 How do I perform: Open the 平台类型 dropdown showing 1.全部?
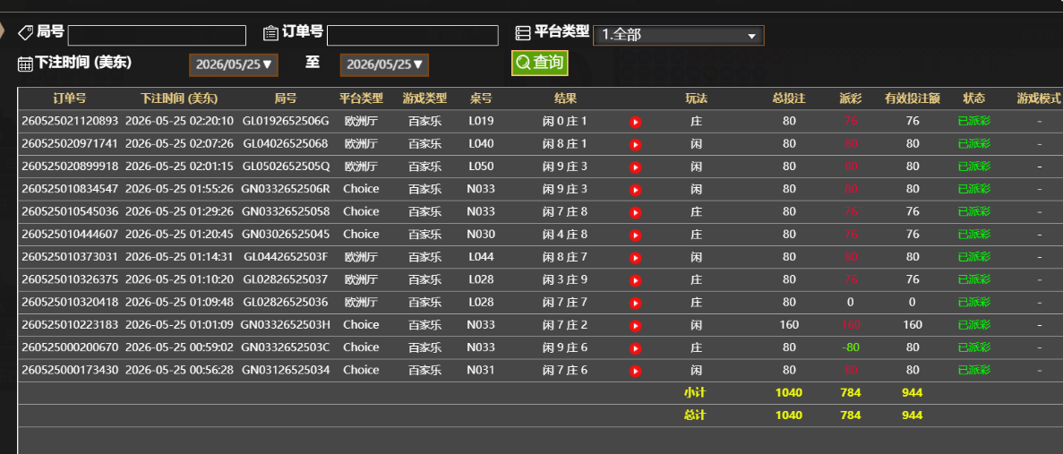coord(678,35)
